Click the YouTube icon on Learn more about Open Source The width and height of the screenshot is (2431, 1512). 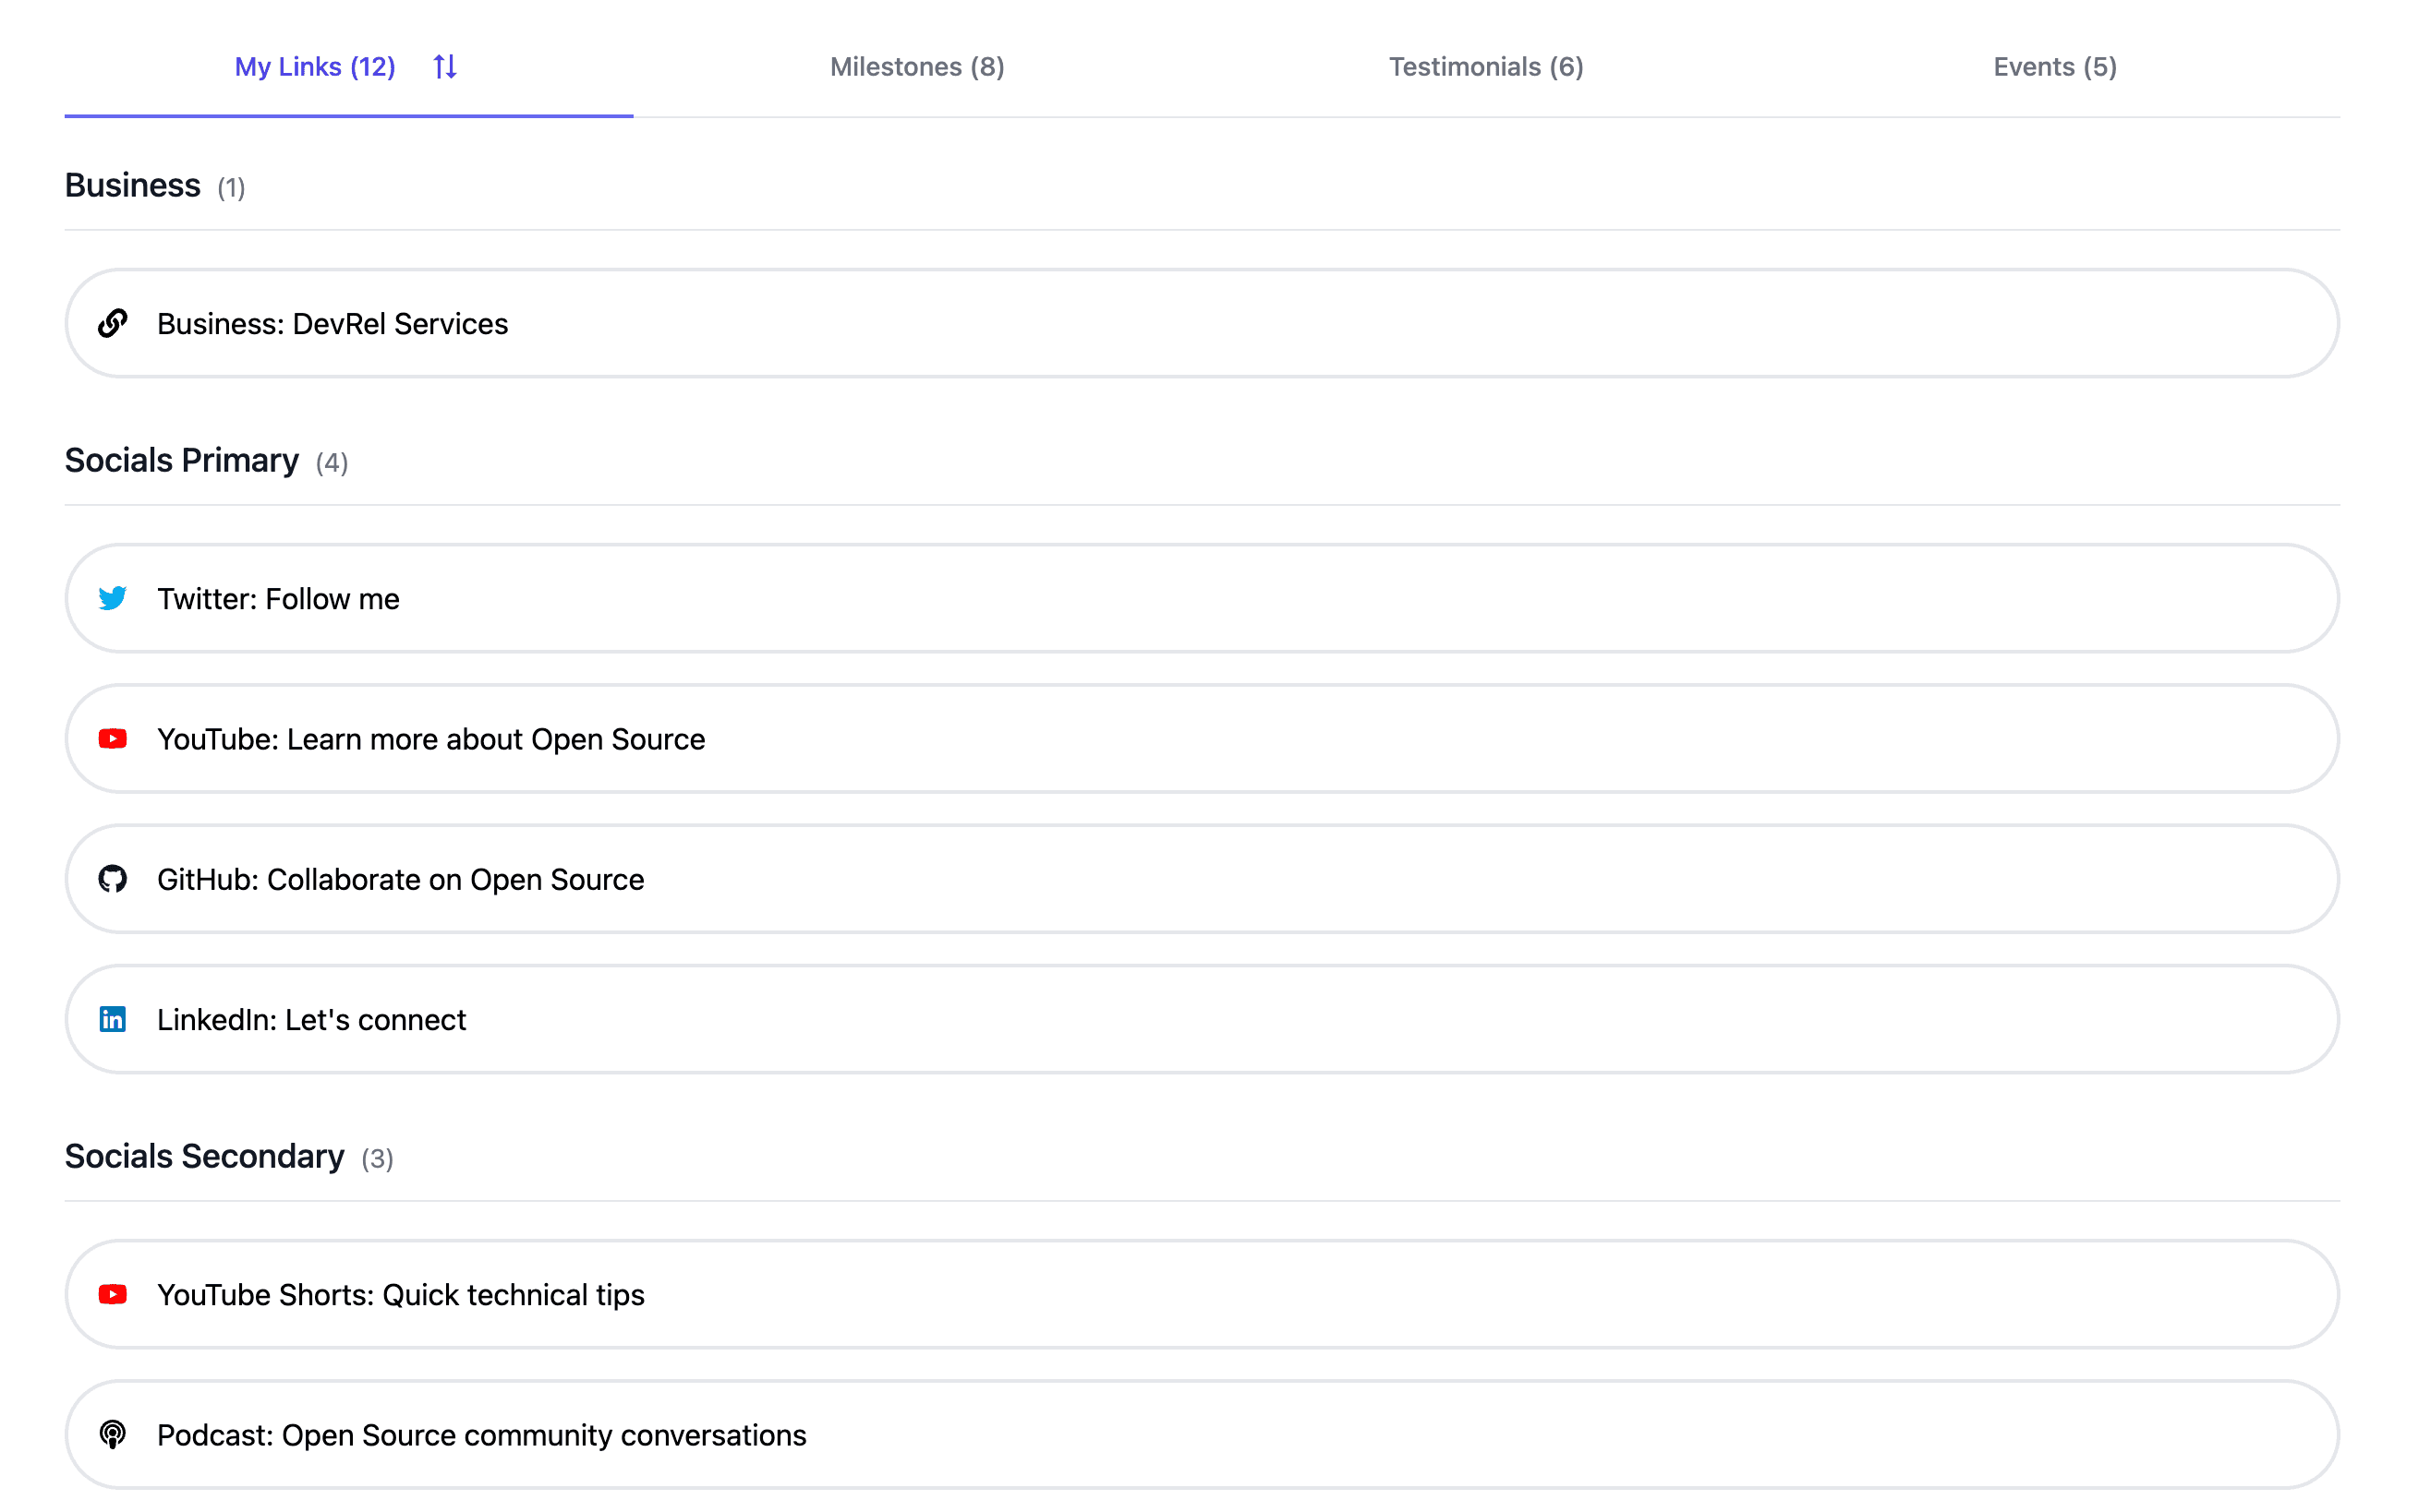coord(113,739)
